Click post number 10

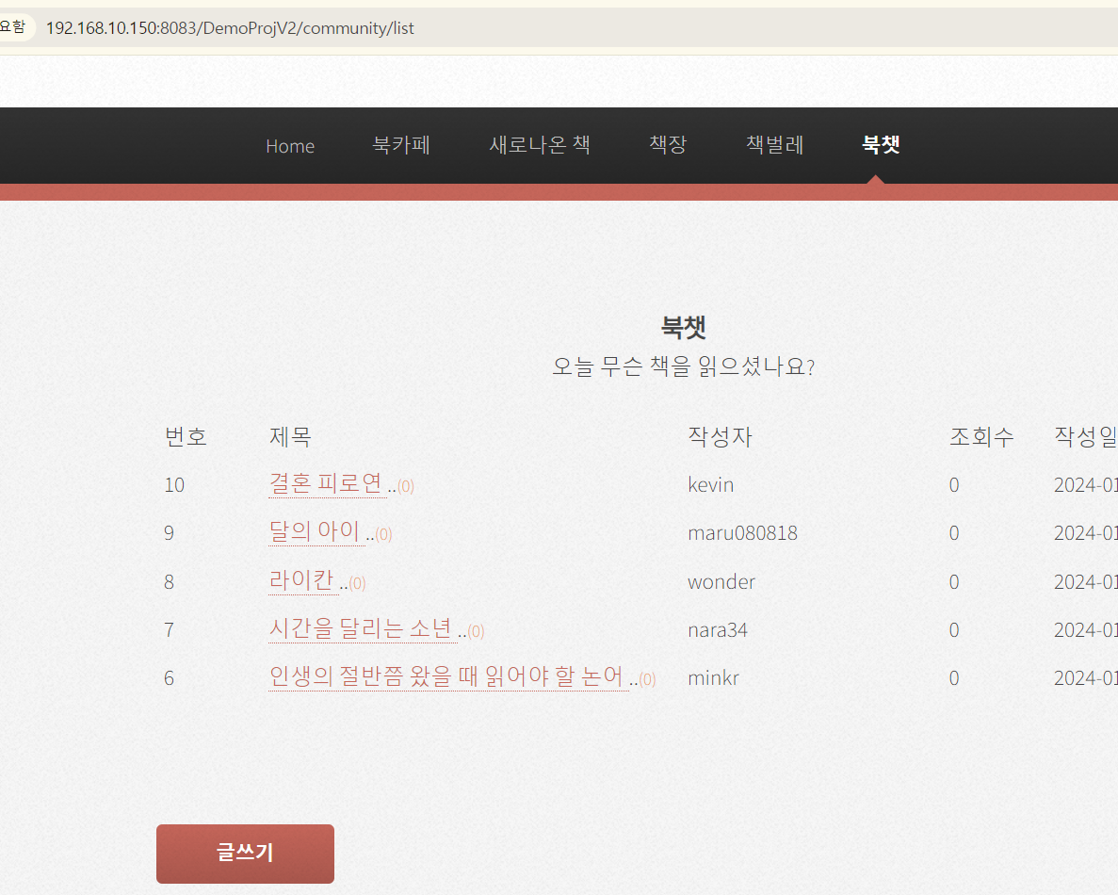(174, 485)
